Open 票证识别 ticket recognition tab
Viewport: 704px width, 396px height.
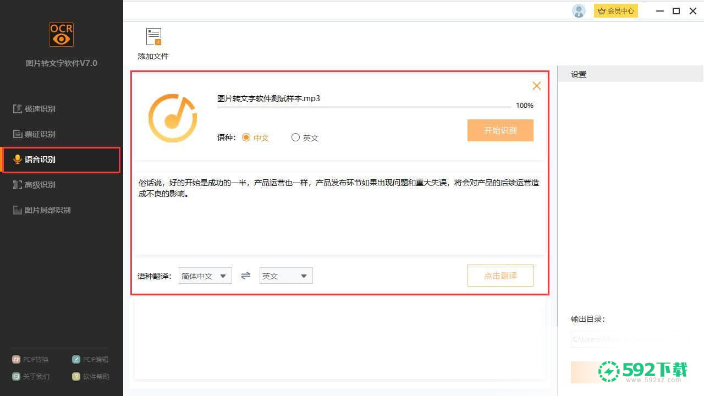coord(34,134)
